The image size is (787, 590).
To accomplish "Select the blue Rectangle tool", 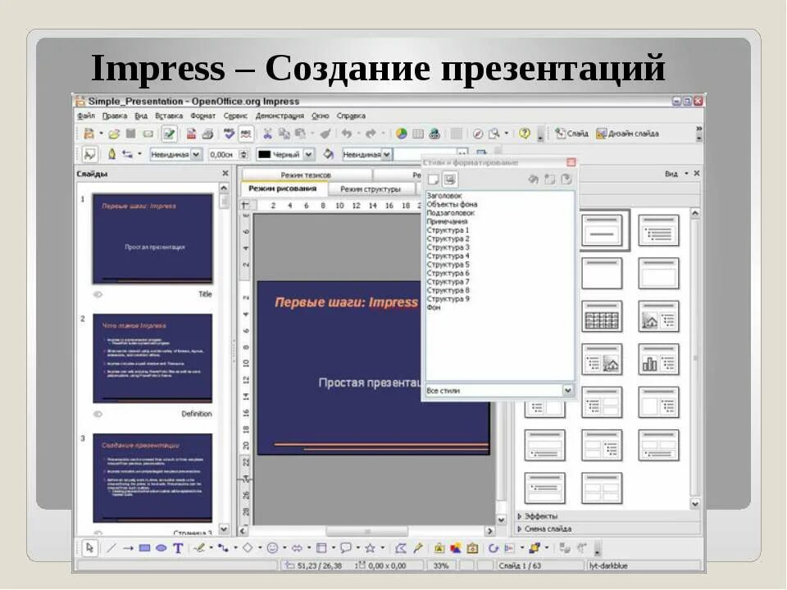I will 144,548.
